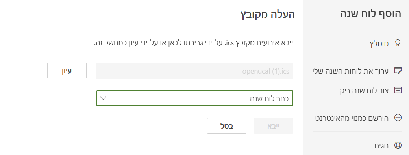Image resolution: width=409 pixels, height=155 pixels.
Task: Select ערוך את לוחות השנה שלי
Action: (357, 70)
